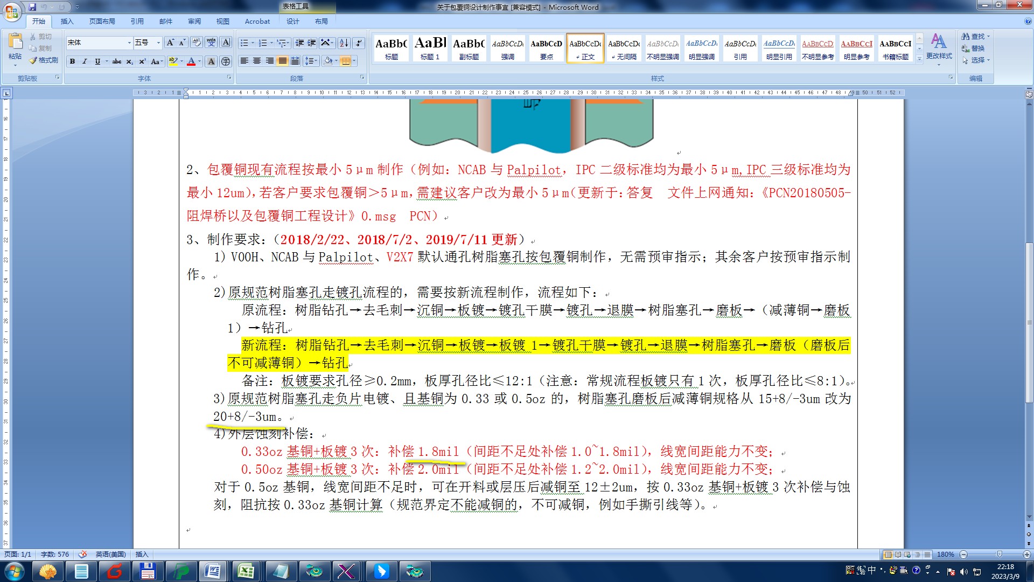Open Excel from the Windows taskbar
Screen dimensions: 1034x582
tap(246, 571)
